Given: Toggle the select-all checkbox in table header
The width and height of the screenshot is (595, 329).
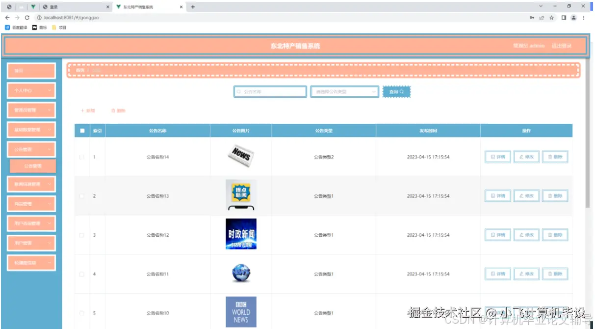Looking at the screenshot, I should coord(82,131).
